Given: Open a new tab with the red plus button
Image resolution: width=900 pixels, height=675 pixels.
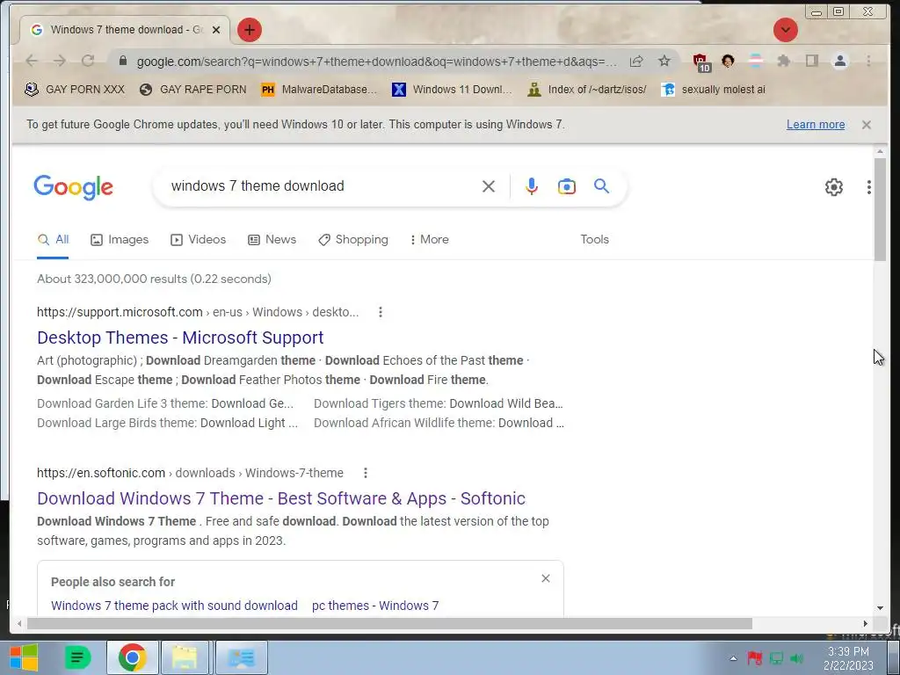Looking at the screenshot, I should click(249, 30).
